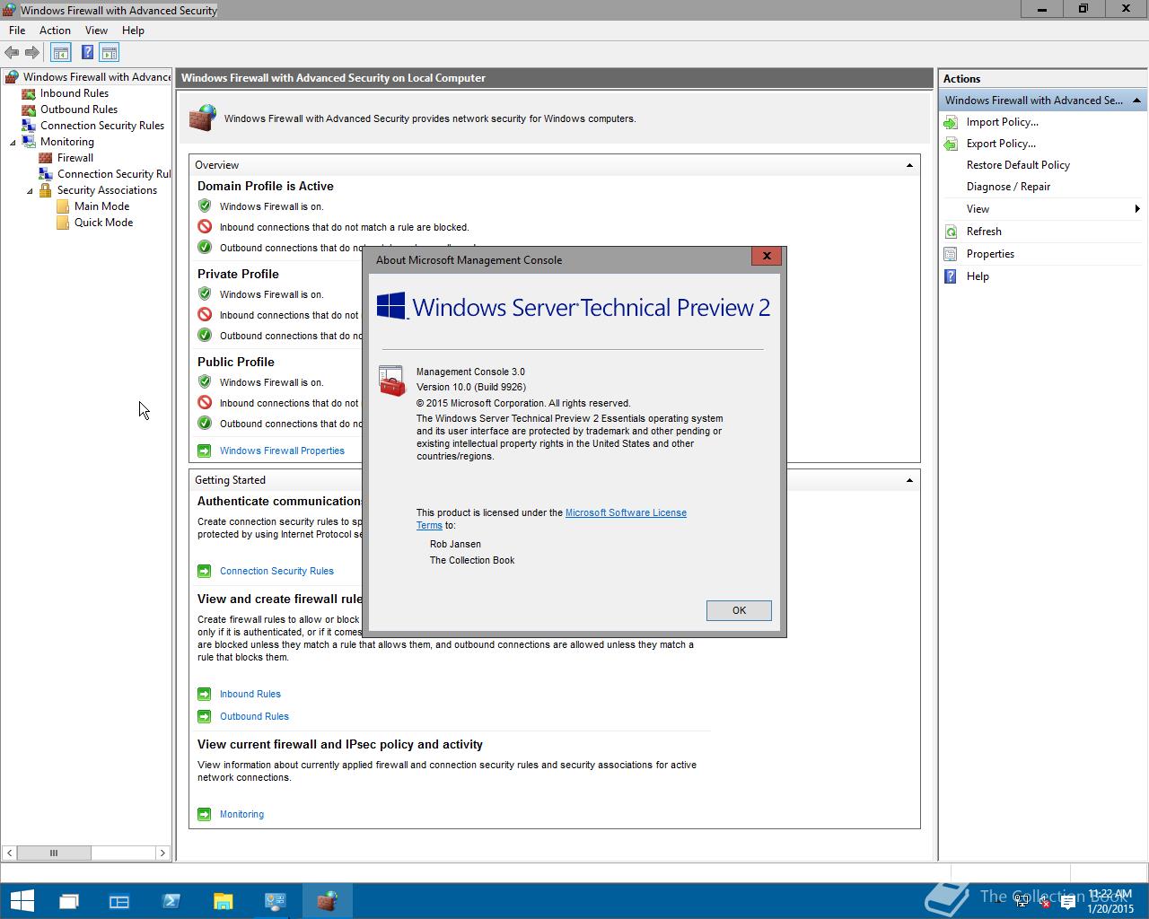Image resolution: width=1149 pixels, height=919 pixels.
Task: Open the Windows Start button
Action: coord(22,901)
